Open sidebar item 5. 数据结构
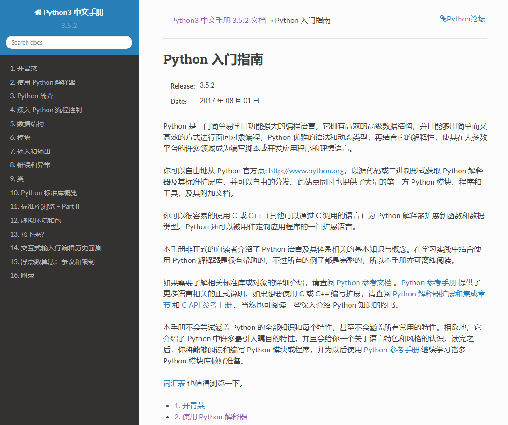Screen dimensions: 508x425 coord(27,123)
